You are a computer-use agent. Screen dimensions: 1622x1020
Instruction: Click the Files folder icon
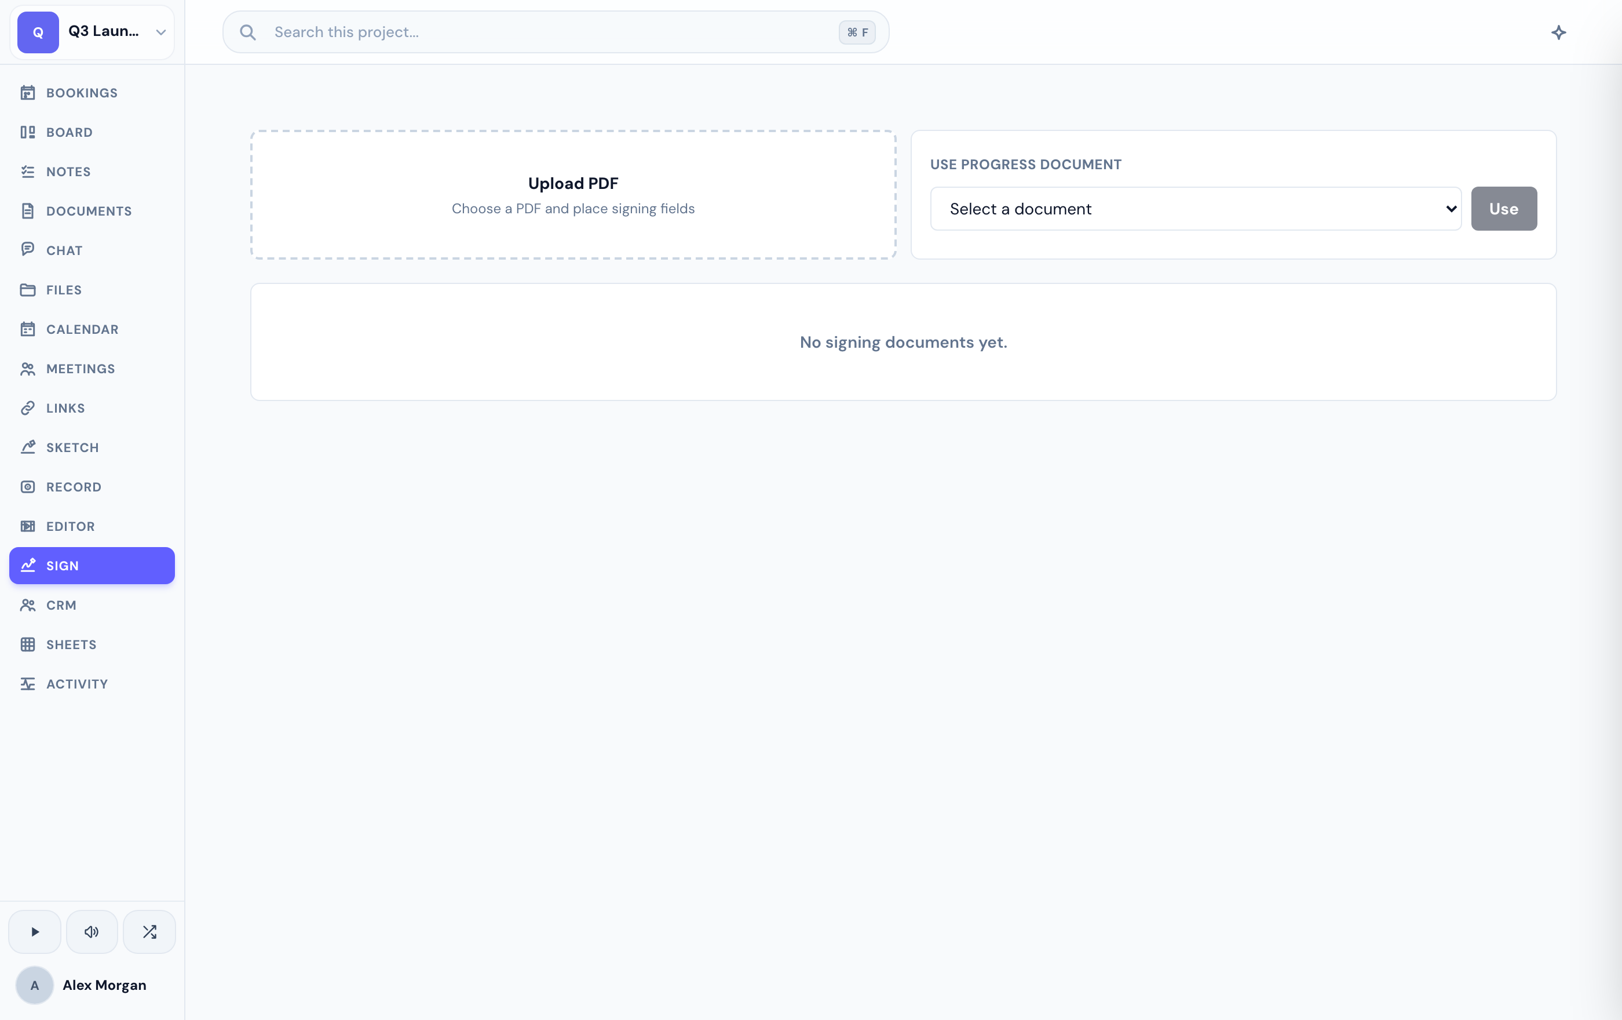pyautogui.click(x=28, y=290)
